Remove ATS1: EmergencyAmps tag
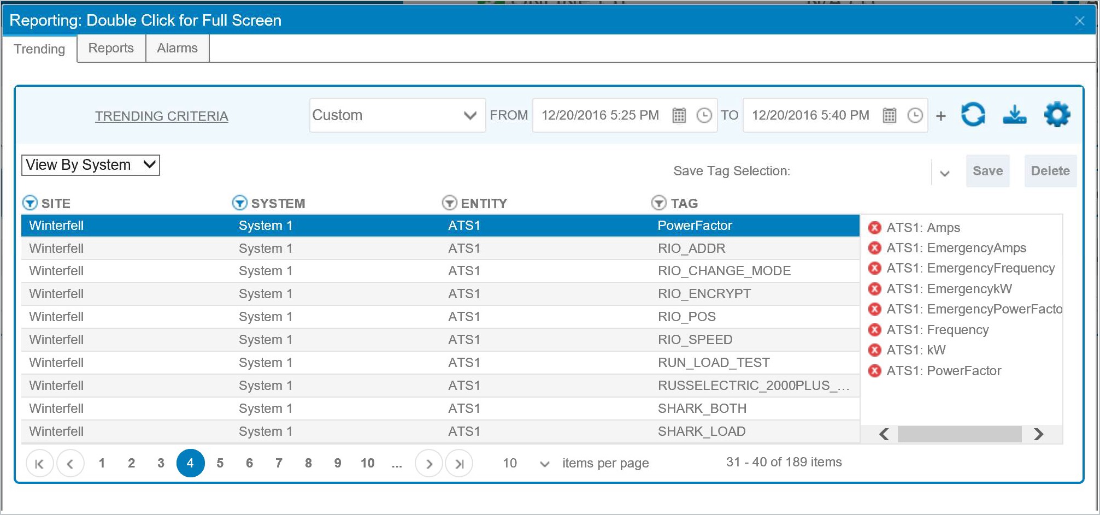Image resolution: width=1100 pixels, height=515 pixels. [875, 248]
